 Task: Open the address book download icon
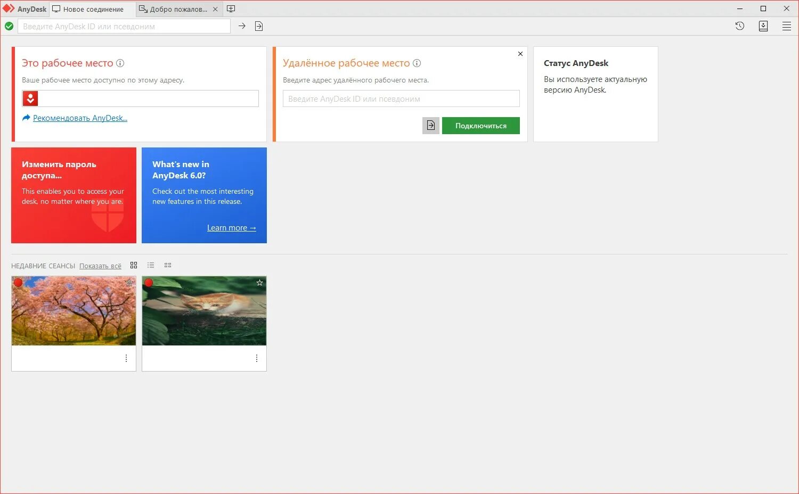763,26
